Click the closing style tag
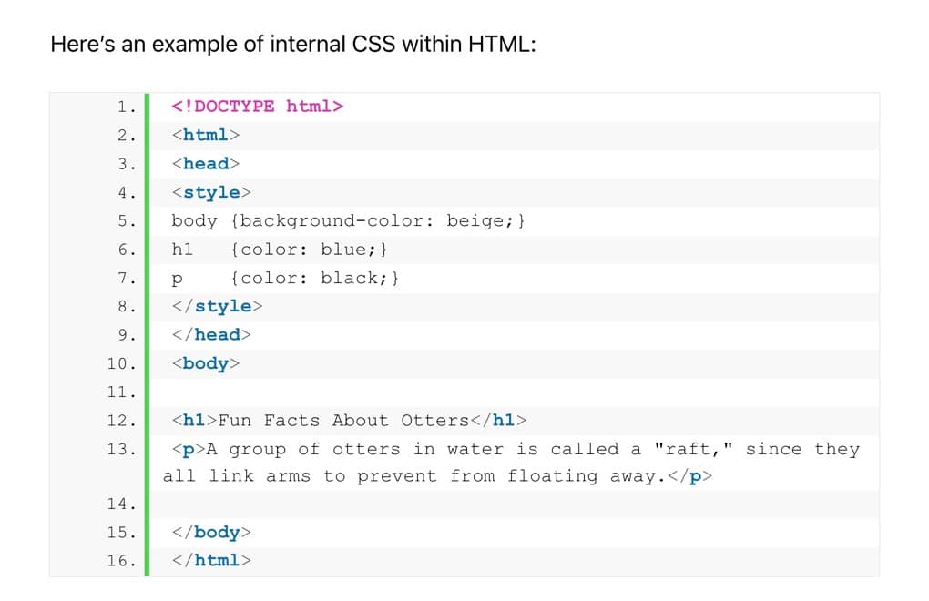The image size is (929, 601). click(217, 306)
